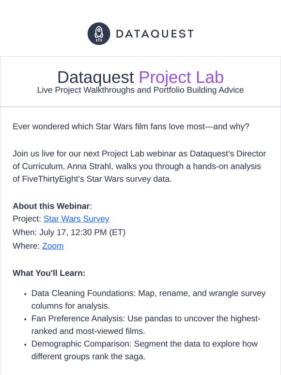Click the About this Webinar bold heading

tap(51, 206)
